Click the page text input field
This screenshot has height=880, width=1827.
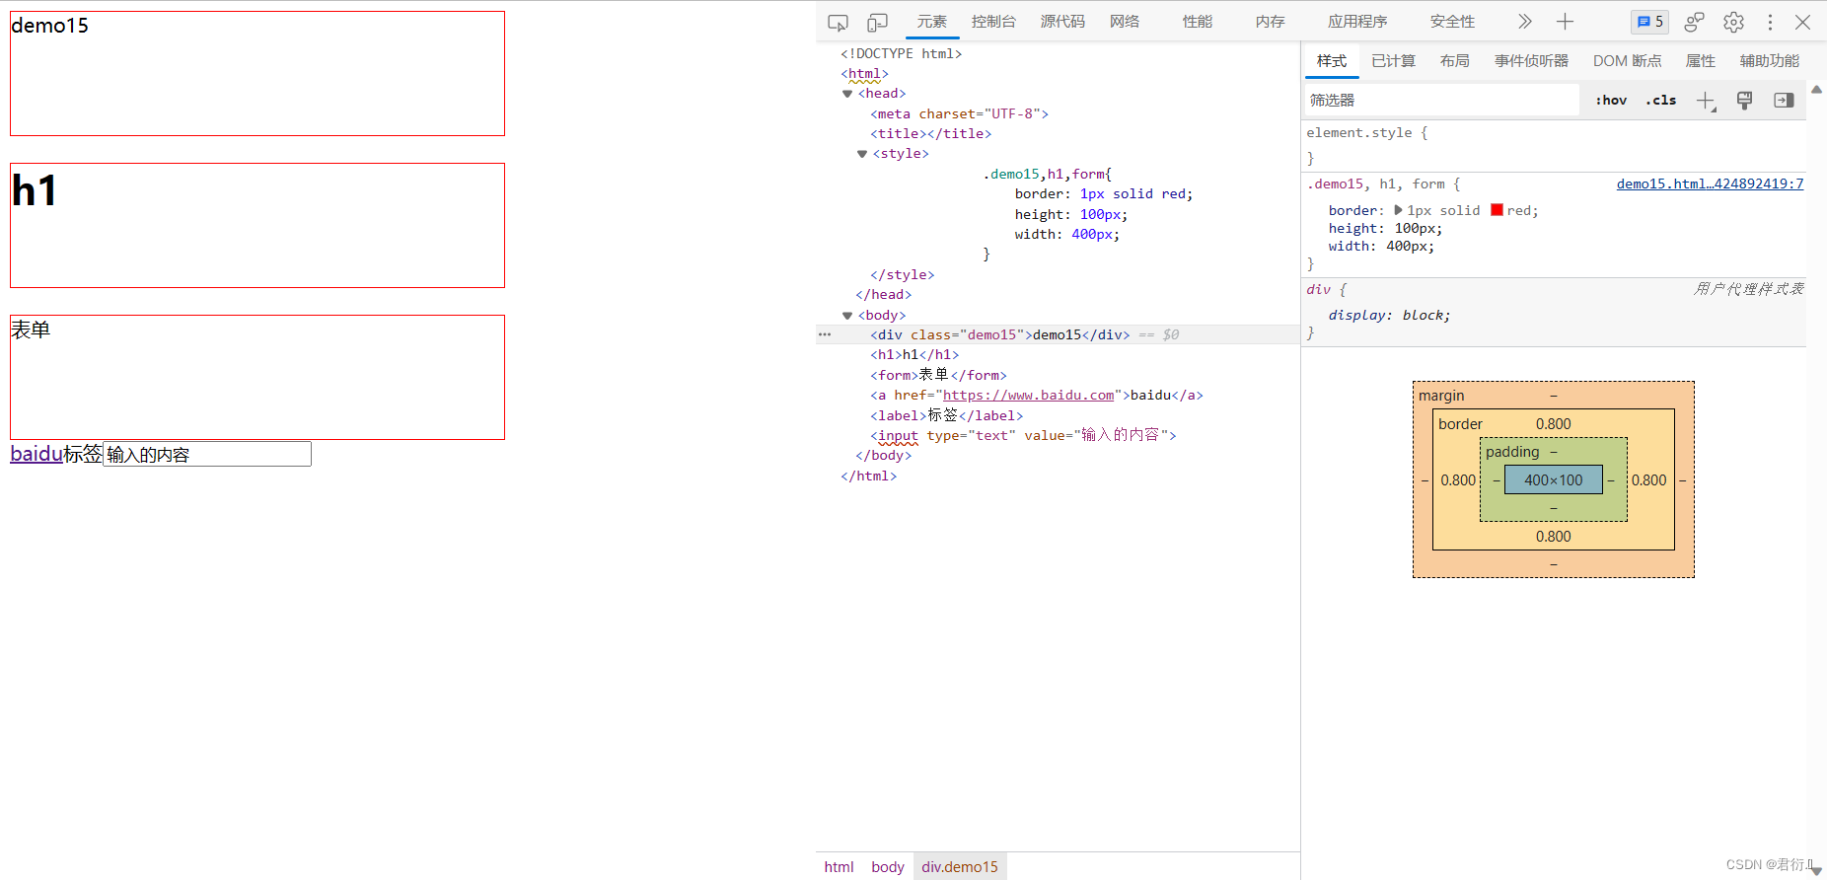coord(207,454)
